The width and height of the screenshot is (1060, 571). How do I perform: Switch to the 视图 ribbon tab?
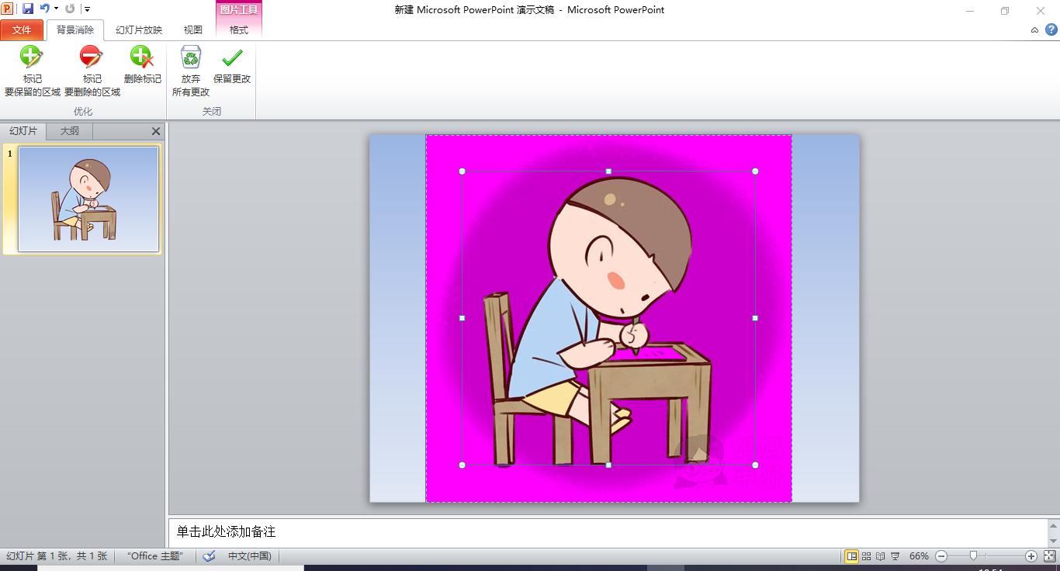tap(192, 29)
